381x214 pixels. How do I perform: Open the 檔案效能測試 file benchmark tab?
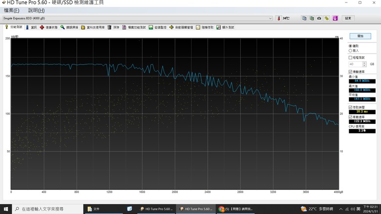(x=134, y=27)
